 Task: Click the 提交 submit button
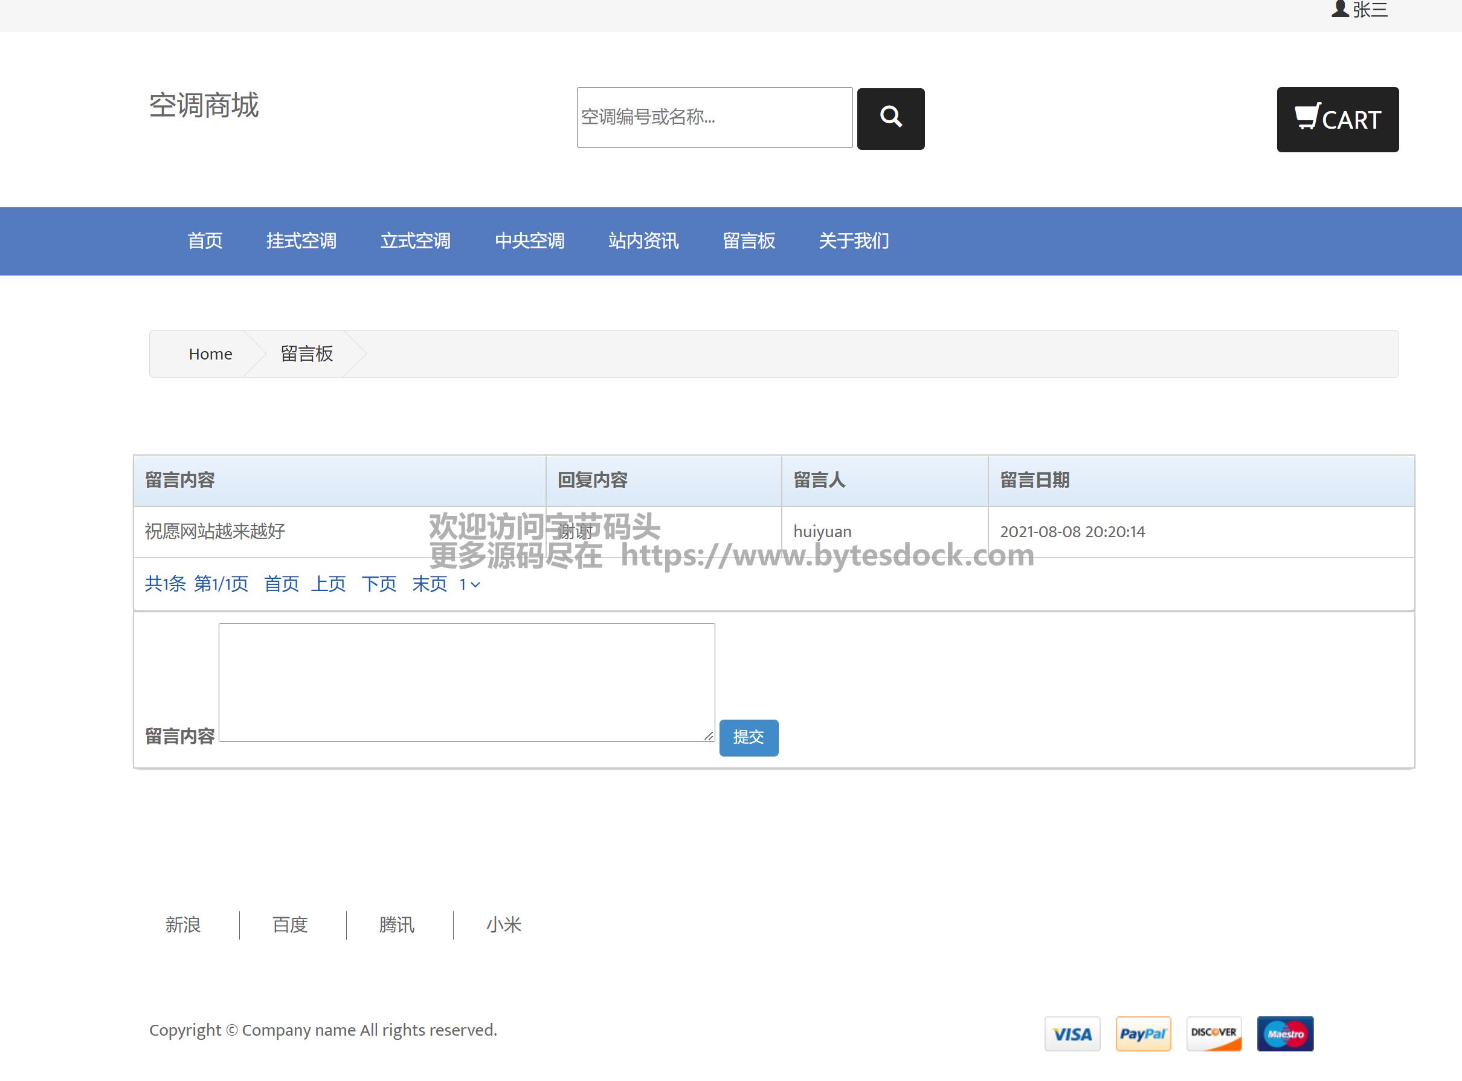(749, 737)
